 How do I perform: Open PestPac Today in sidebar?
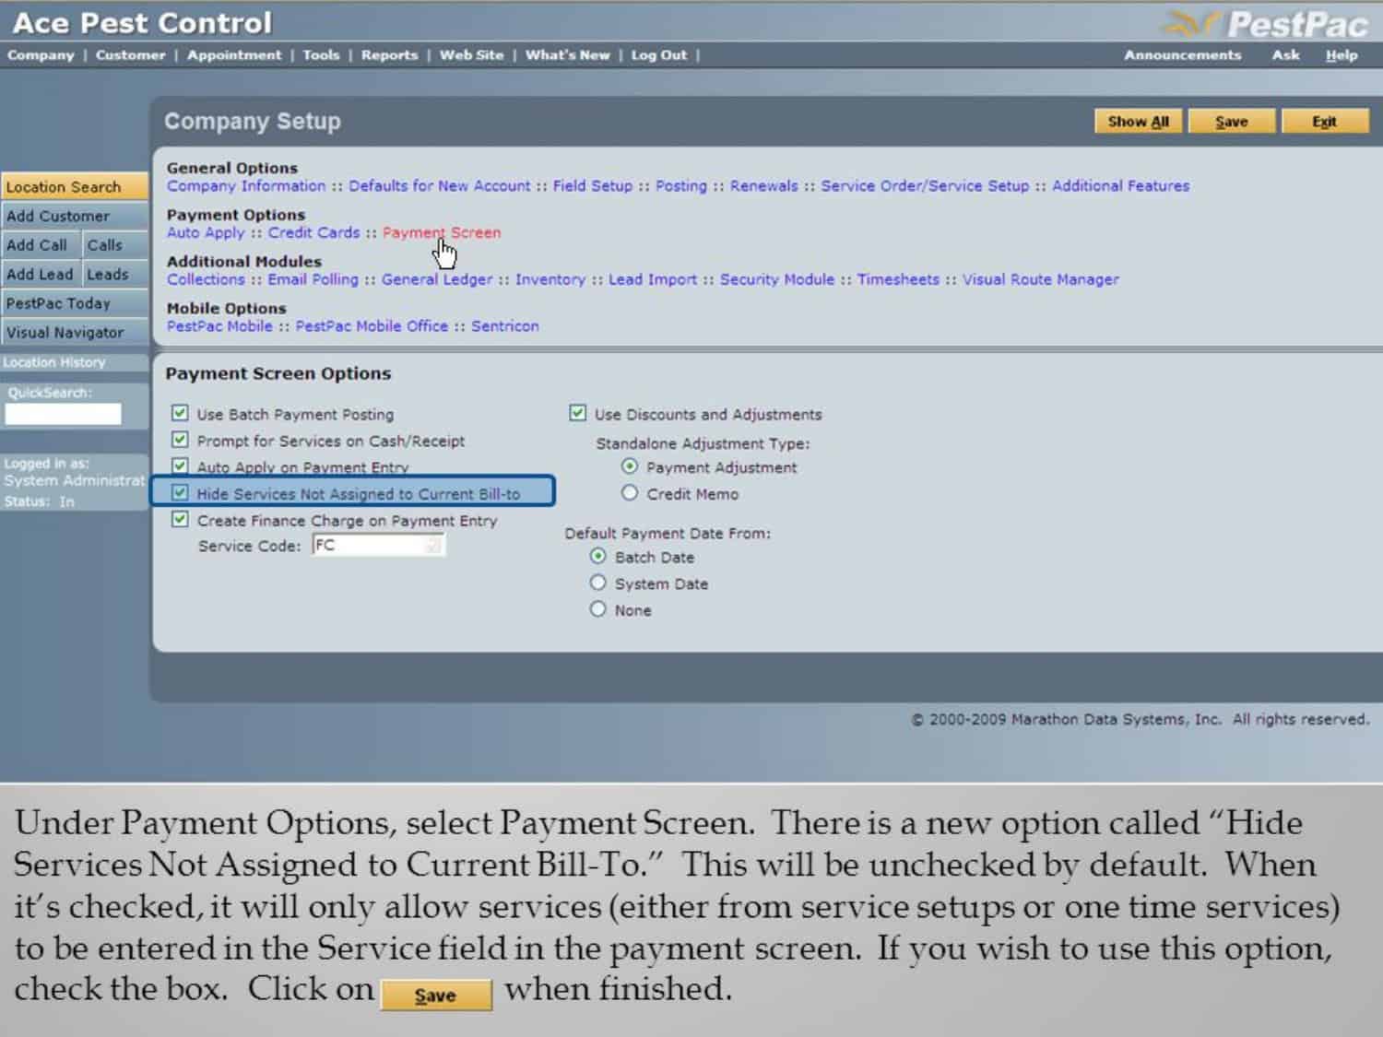coord(74,303)
